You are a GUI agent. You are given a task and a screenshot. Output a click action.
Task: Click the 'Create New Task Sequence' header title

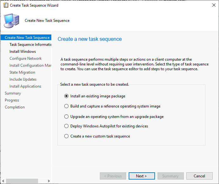[x=47, y=21]
